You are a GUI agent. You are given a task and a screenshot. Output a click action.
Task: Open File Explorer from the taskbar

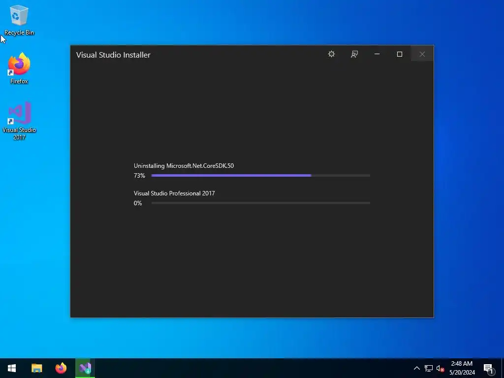pyautogui.click(x=36, y=368)
